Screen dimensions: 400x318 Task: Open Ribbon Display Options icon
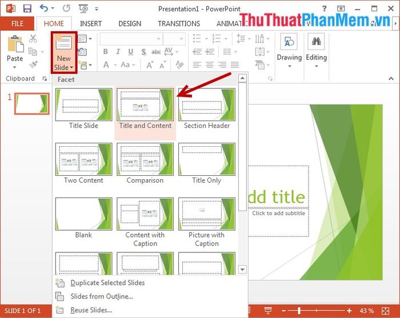[x=341, y=9]
